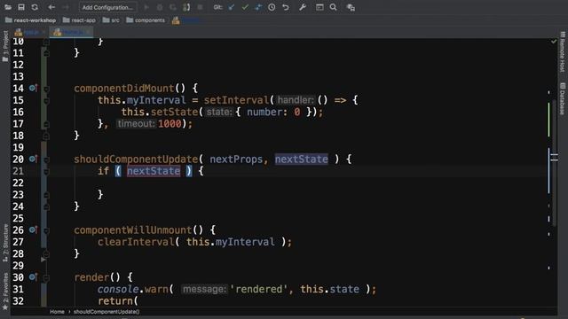Open the Add Configuration dropdown
Viewport: 568px width, 319px height.
tap(107, 7)
